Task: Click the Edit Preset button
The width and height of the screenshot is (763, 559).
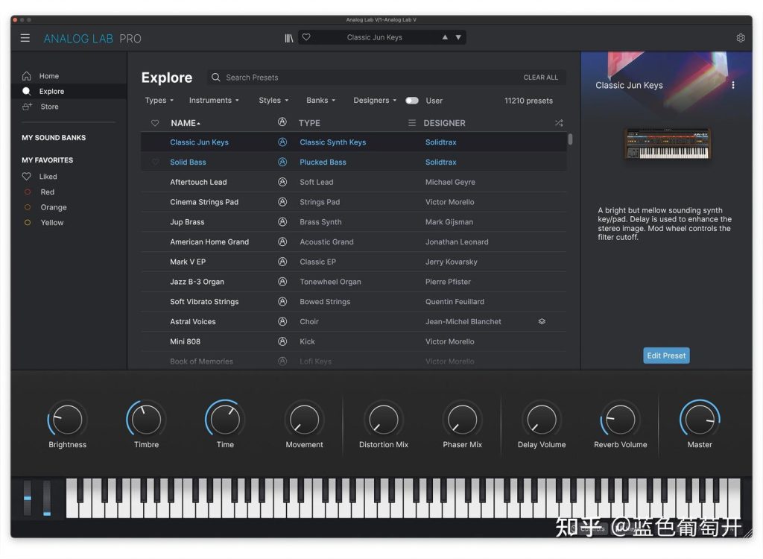Action: [x=666, y=356]
